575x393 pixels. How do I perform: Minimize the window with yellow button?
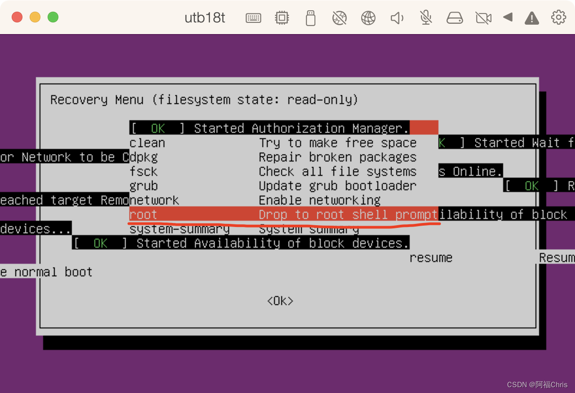[35, 17]
